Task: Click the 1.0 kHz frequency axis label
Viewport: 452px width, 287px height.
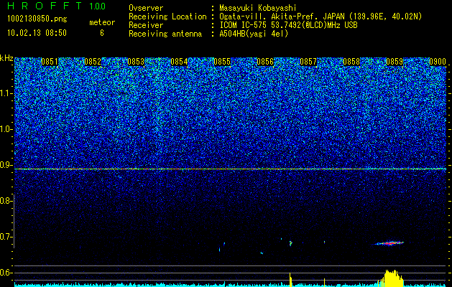Action: [6, 129]
